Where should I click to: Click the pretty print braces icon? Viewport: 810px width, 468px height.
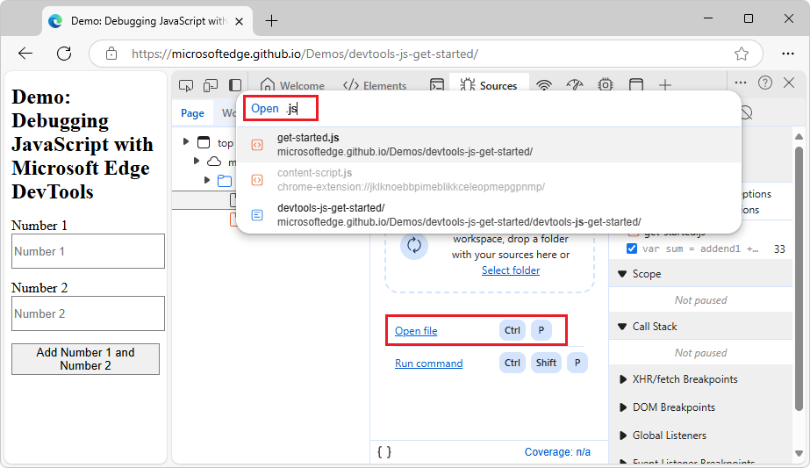(384, 452)
